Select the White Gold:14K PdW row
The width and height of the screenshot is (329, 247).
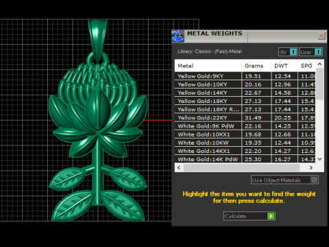tap(245, 159)
